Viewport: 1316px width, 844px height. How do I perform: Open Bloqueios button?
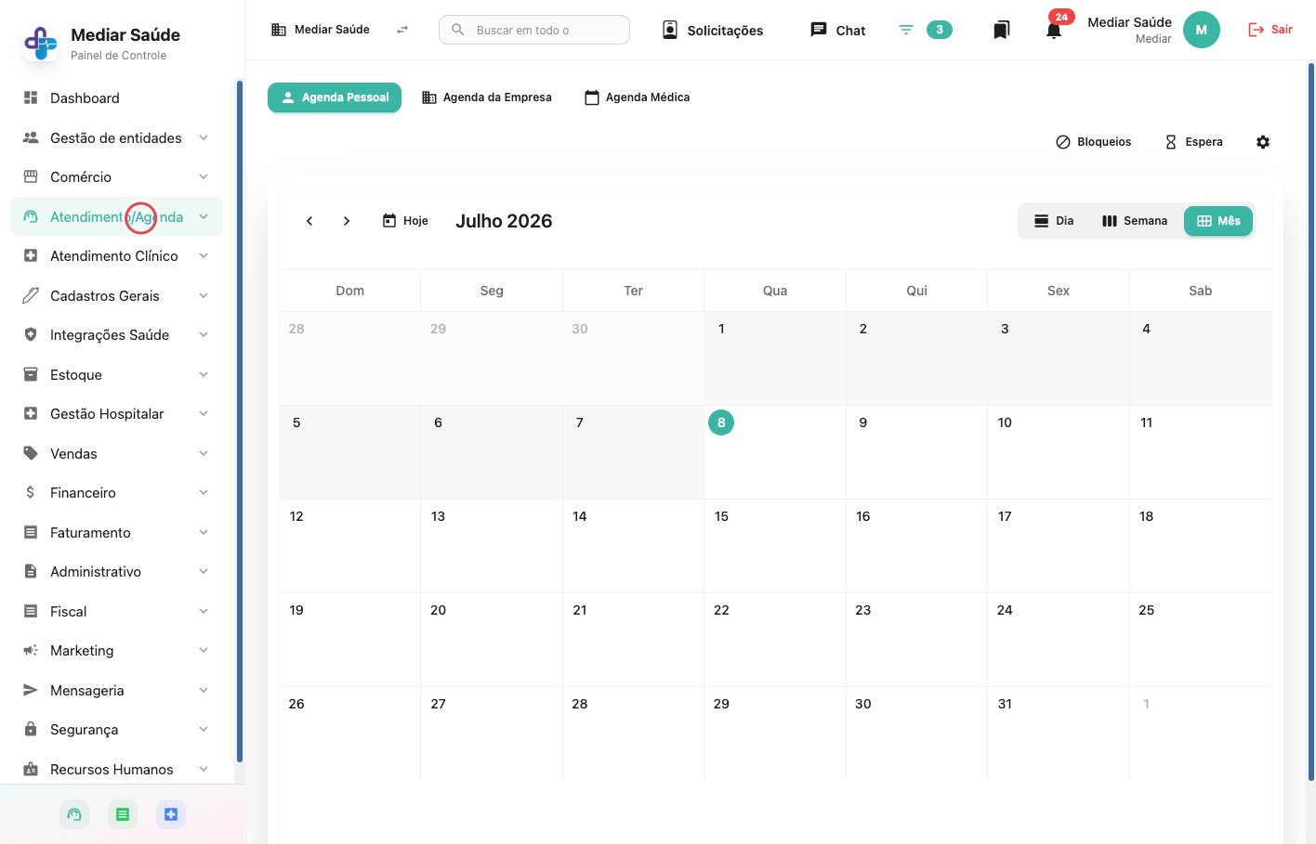(1094, 142)
